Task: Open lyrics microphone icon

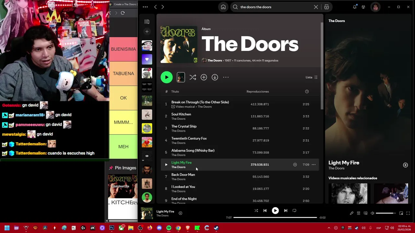Action: [351, 213]
